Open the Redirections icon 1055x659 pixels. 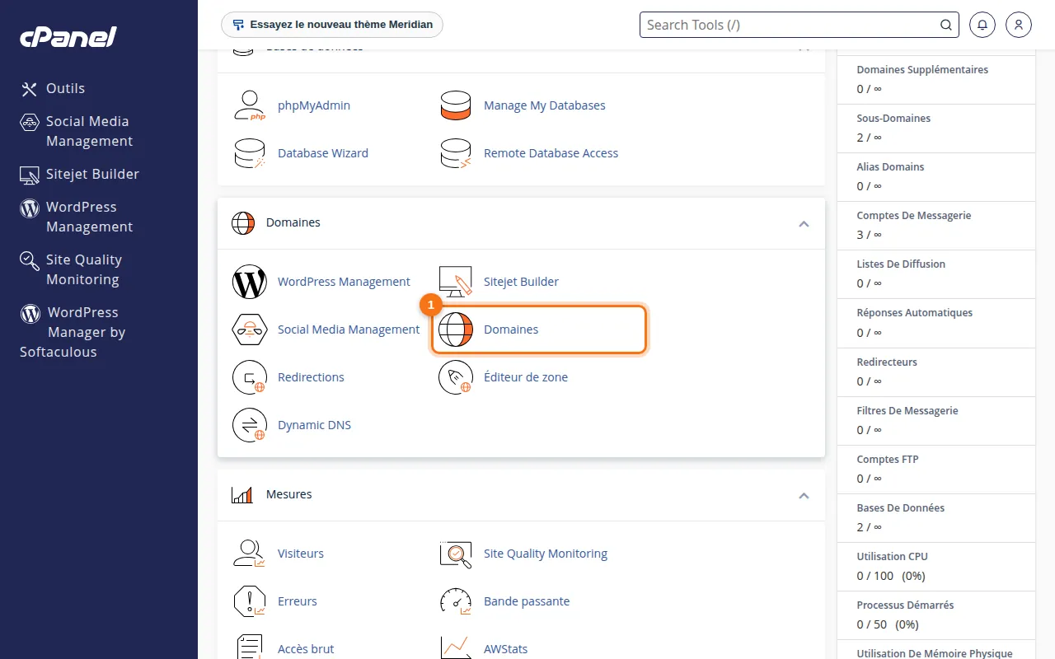249,377
